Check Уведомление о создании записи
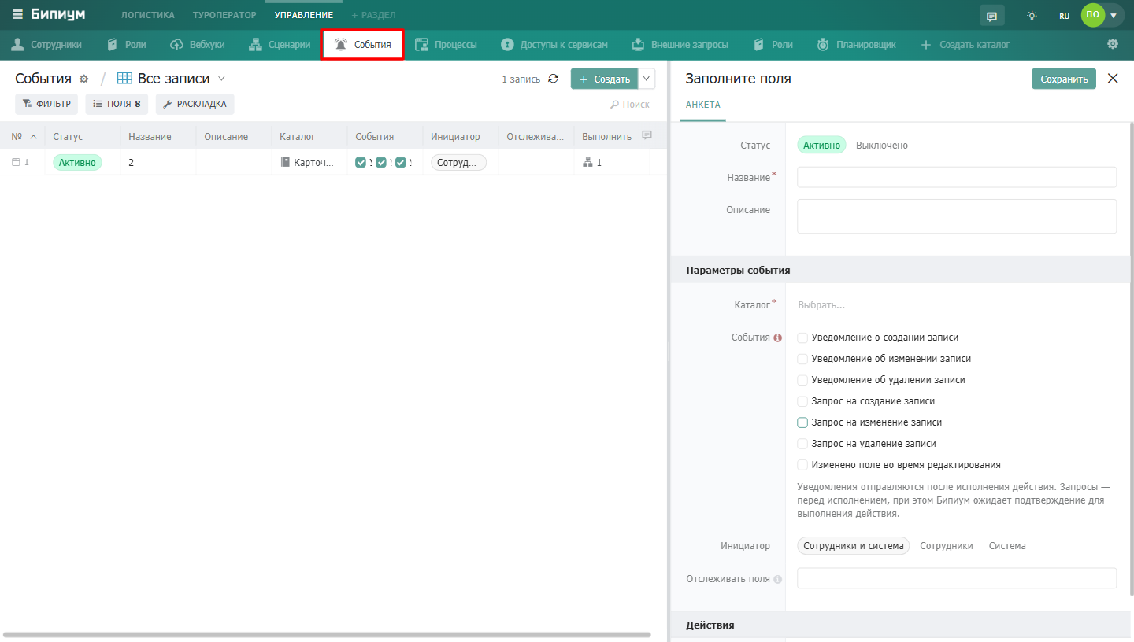The image size is (1134, 642). click(802, 338)
